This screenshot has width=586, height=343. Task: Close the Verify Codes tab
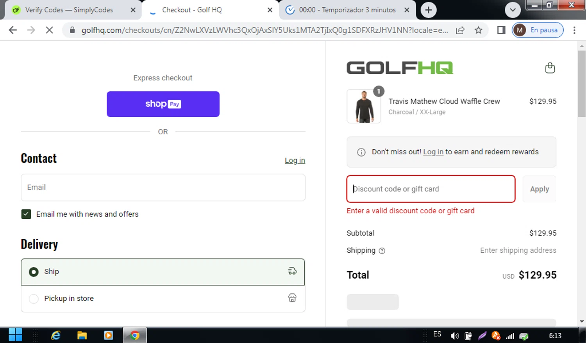pos(133,10)
